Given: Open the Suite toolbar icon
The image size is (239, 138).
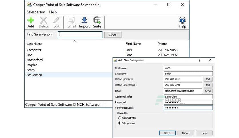Looking at the screenshot, I should (x=97, y=21).
